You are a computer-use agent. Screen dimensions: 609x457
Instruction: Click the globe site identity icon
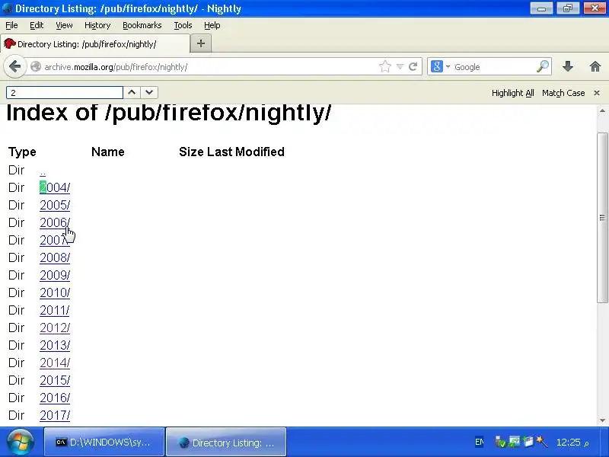click(x=36, y=66)
